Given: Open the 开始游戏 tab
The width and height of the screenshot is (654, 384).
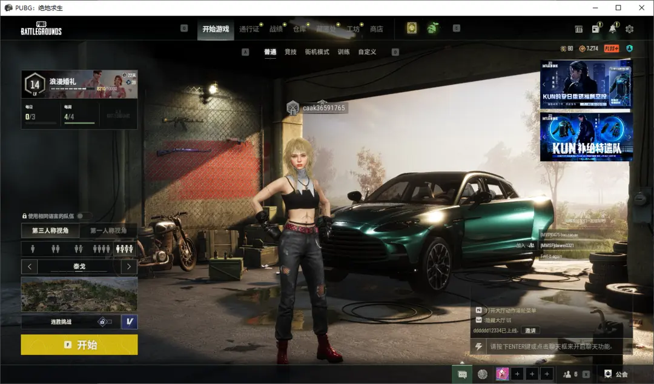Looking at the screenshot, I should click(216, 29).
